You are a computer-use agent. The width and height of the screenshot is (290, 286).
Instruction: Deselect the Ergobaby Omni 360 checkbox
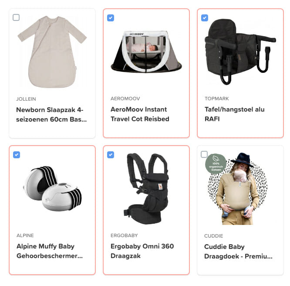coord(111,155)
